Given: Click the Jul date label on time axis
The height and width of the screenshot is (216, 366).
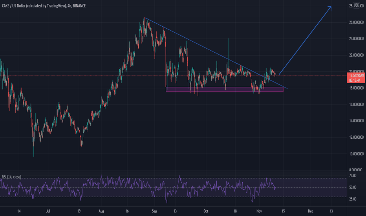Looking at the screenshot, I should (48, 211).
